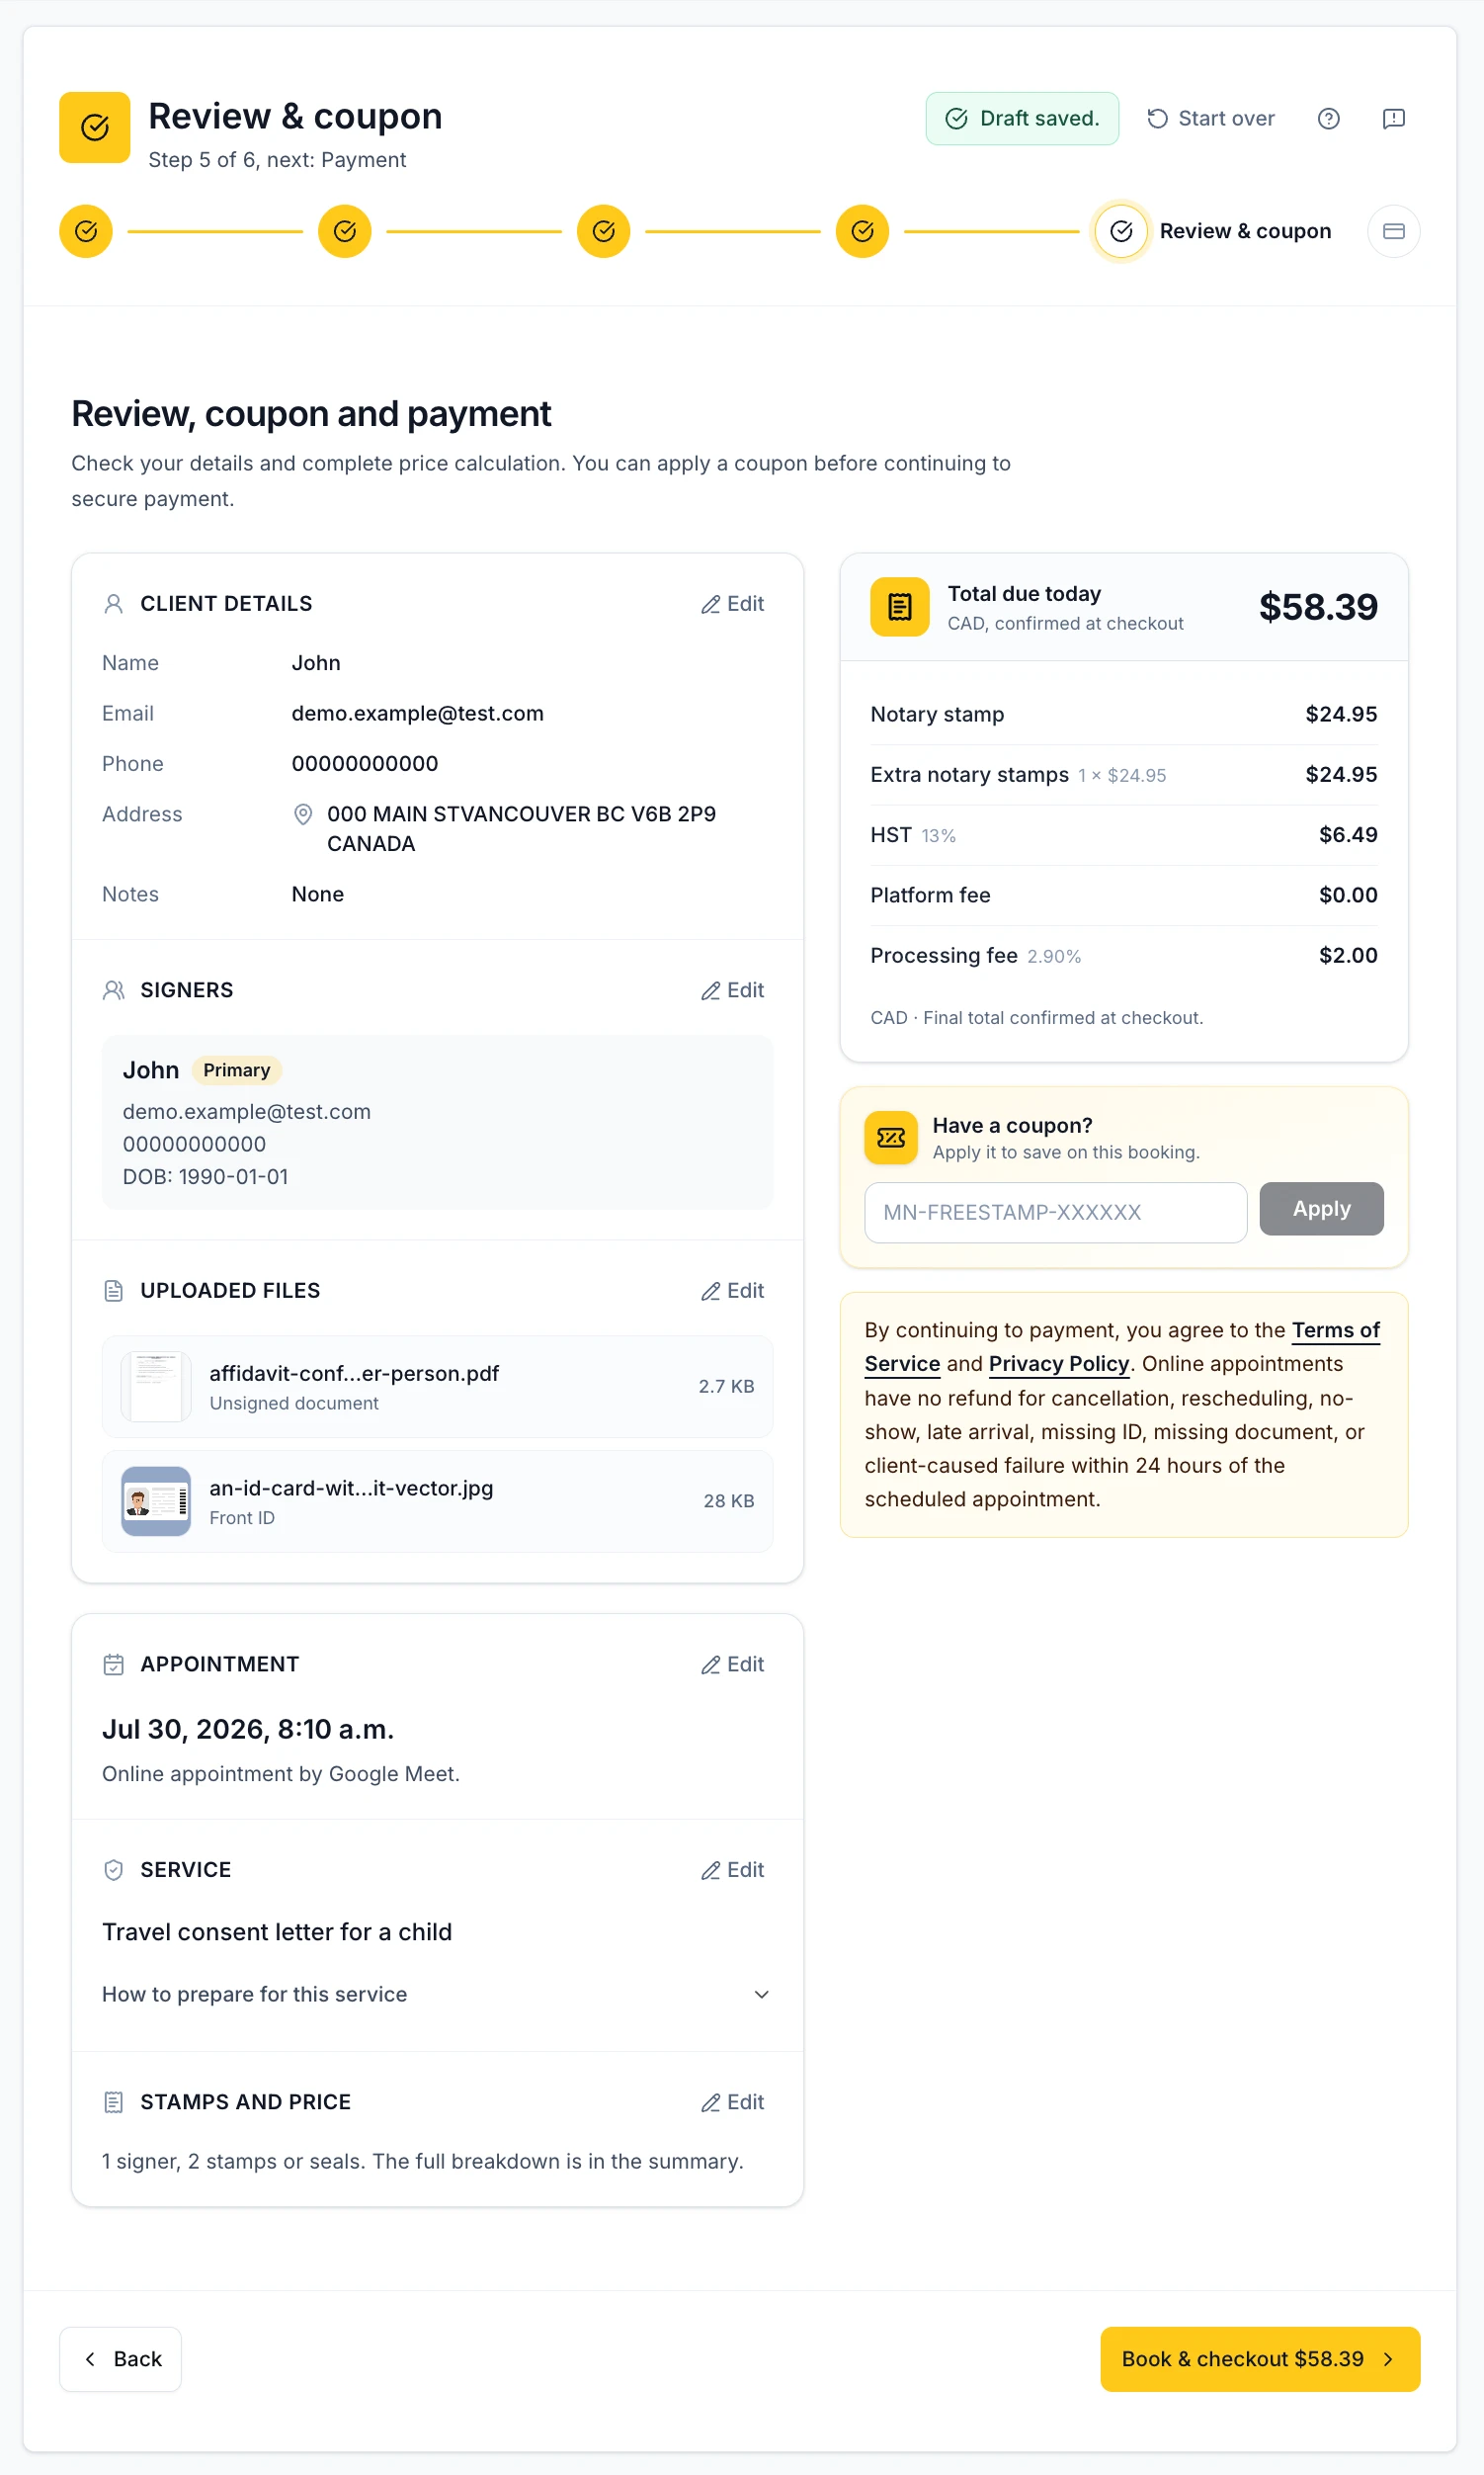Expand How to prepare for this service
The height and width of the screenshot is (2475, 1484).
(437, 1994)
